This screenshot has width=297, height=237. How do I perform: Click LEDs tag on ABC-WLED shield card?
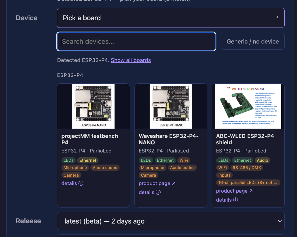tap(223, 160)
